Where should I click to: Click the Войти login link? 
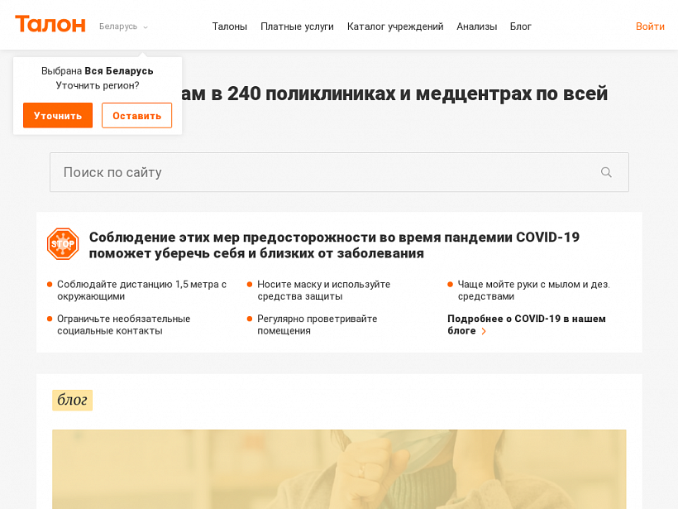(650, 26)
